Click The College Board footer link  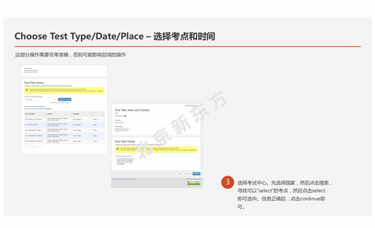pos(195,179)
